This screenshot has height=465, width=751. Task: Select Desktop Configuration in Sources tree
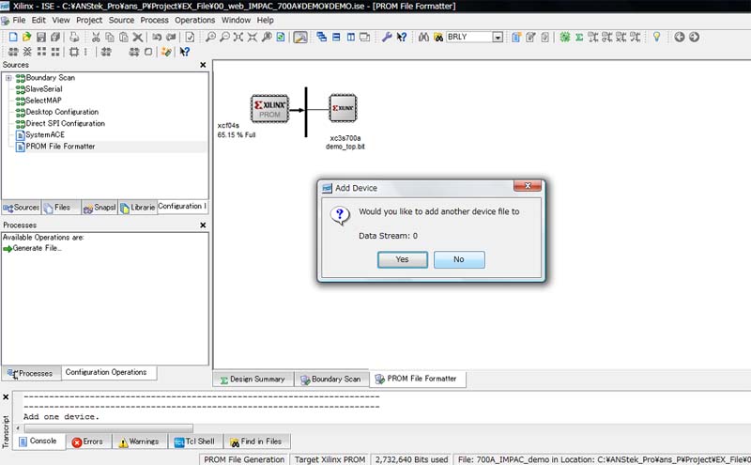click(x=62, y=112)
